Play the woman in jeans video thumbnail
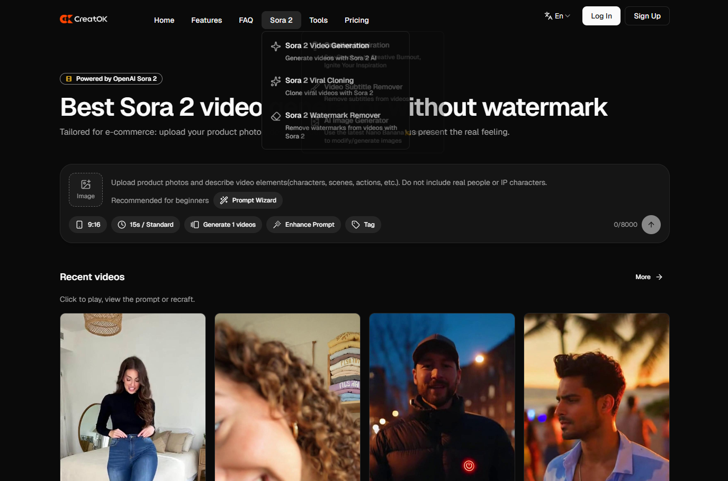 tap(133, 396)
